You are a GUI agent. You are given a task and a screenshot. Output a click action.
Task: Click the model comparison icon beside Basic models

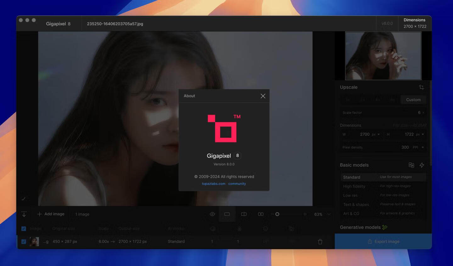click(x=411, y=165)
